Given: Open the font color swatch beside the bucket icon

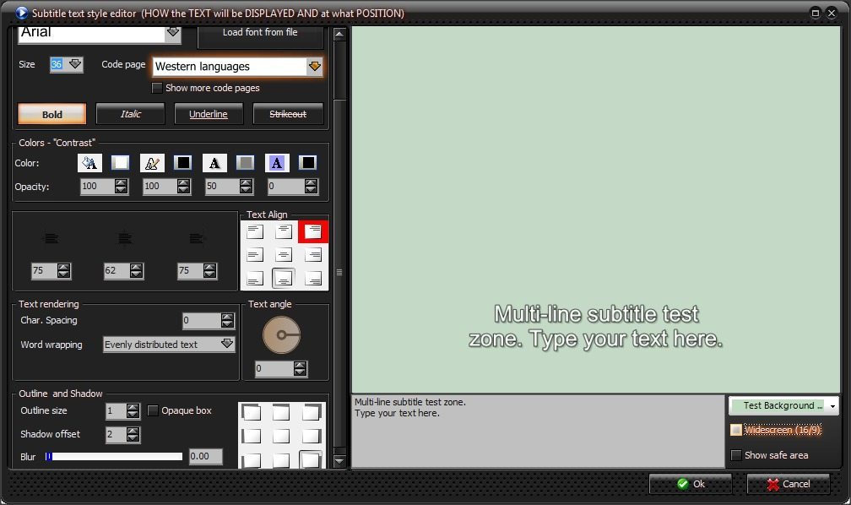Looking at the screenshot, I should (x=121, y=162).
